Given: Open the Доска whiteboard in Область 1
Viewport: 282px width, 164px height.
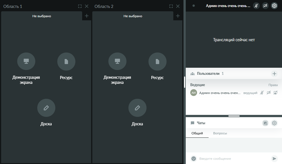Looking at the screenshot, I should coord(46,108).
